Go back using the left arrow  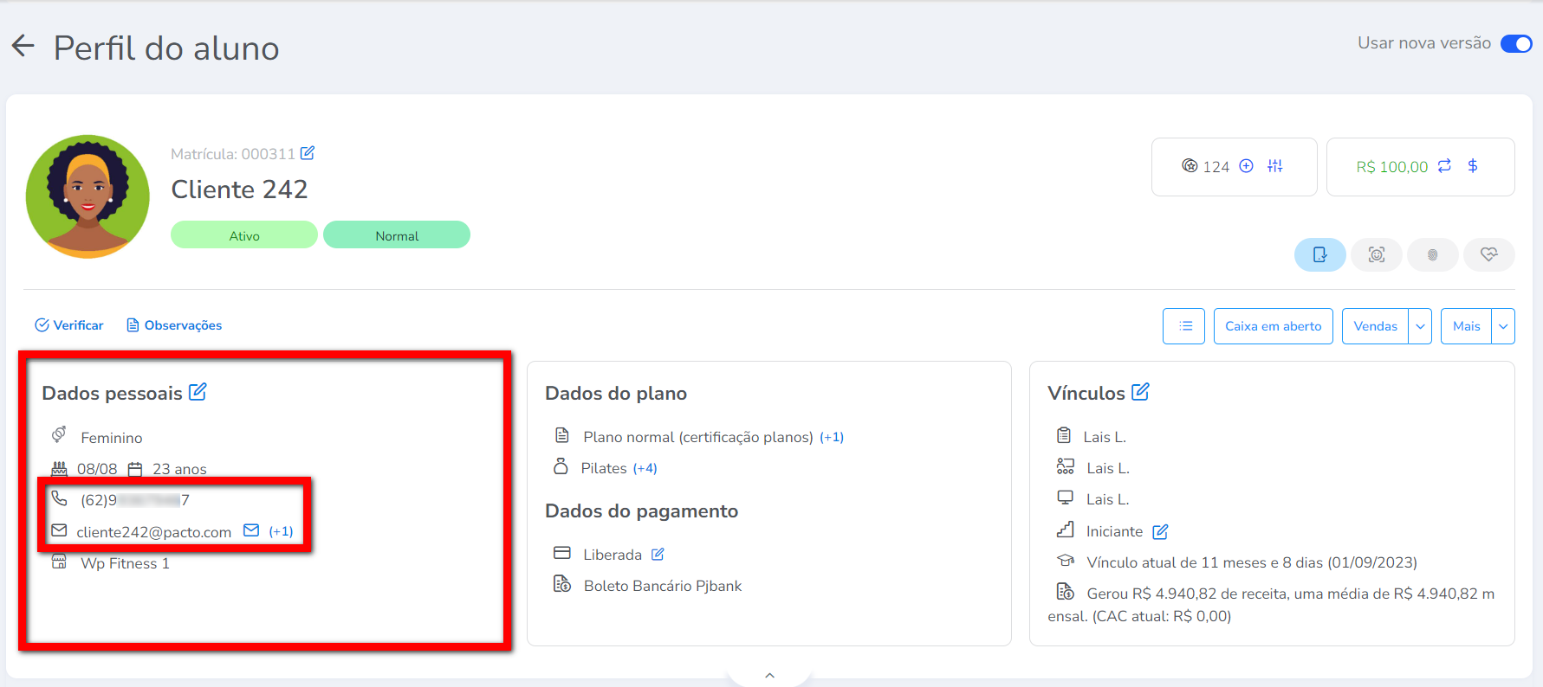pyautogui.click(x=23, y=47)
